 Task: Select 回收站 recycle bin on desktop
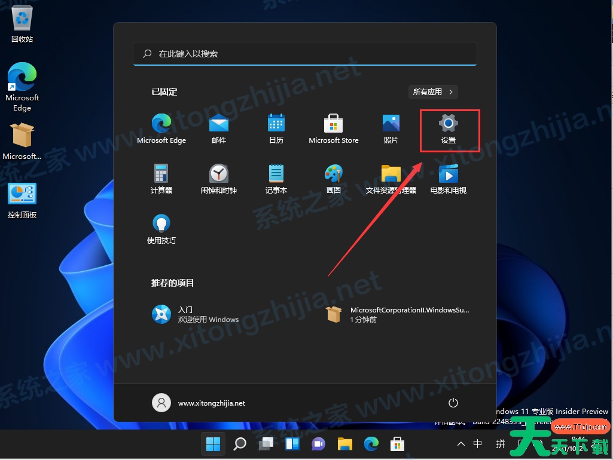[x=22, y=23]
